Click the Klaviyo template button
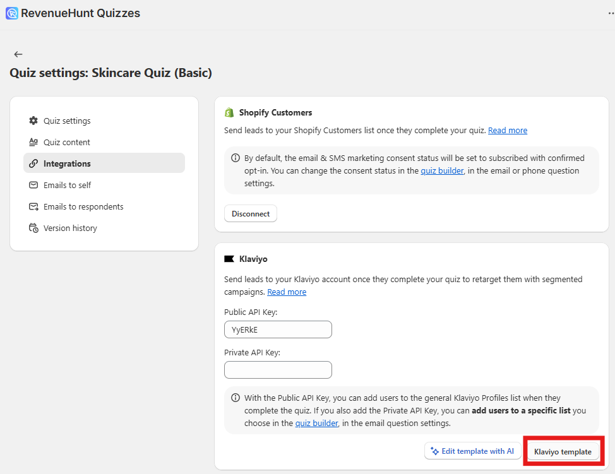Screen dimensions: 615x474 563,452
